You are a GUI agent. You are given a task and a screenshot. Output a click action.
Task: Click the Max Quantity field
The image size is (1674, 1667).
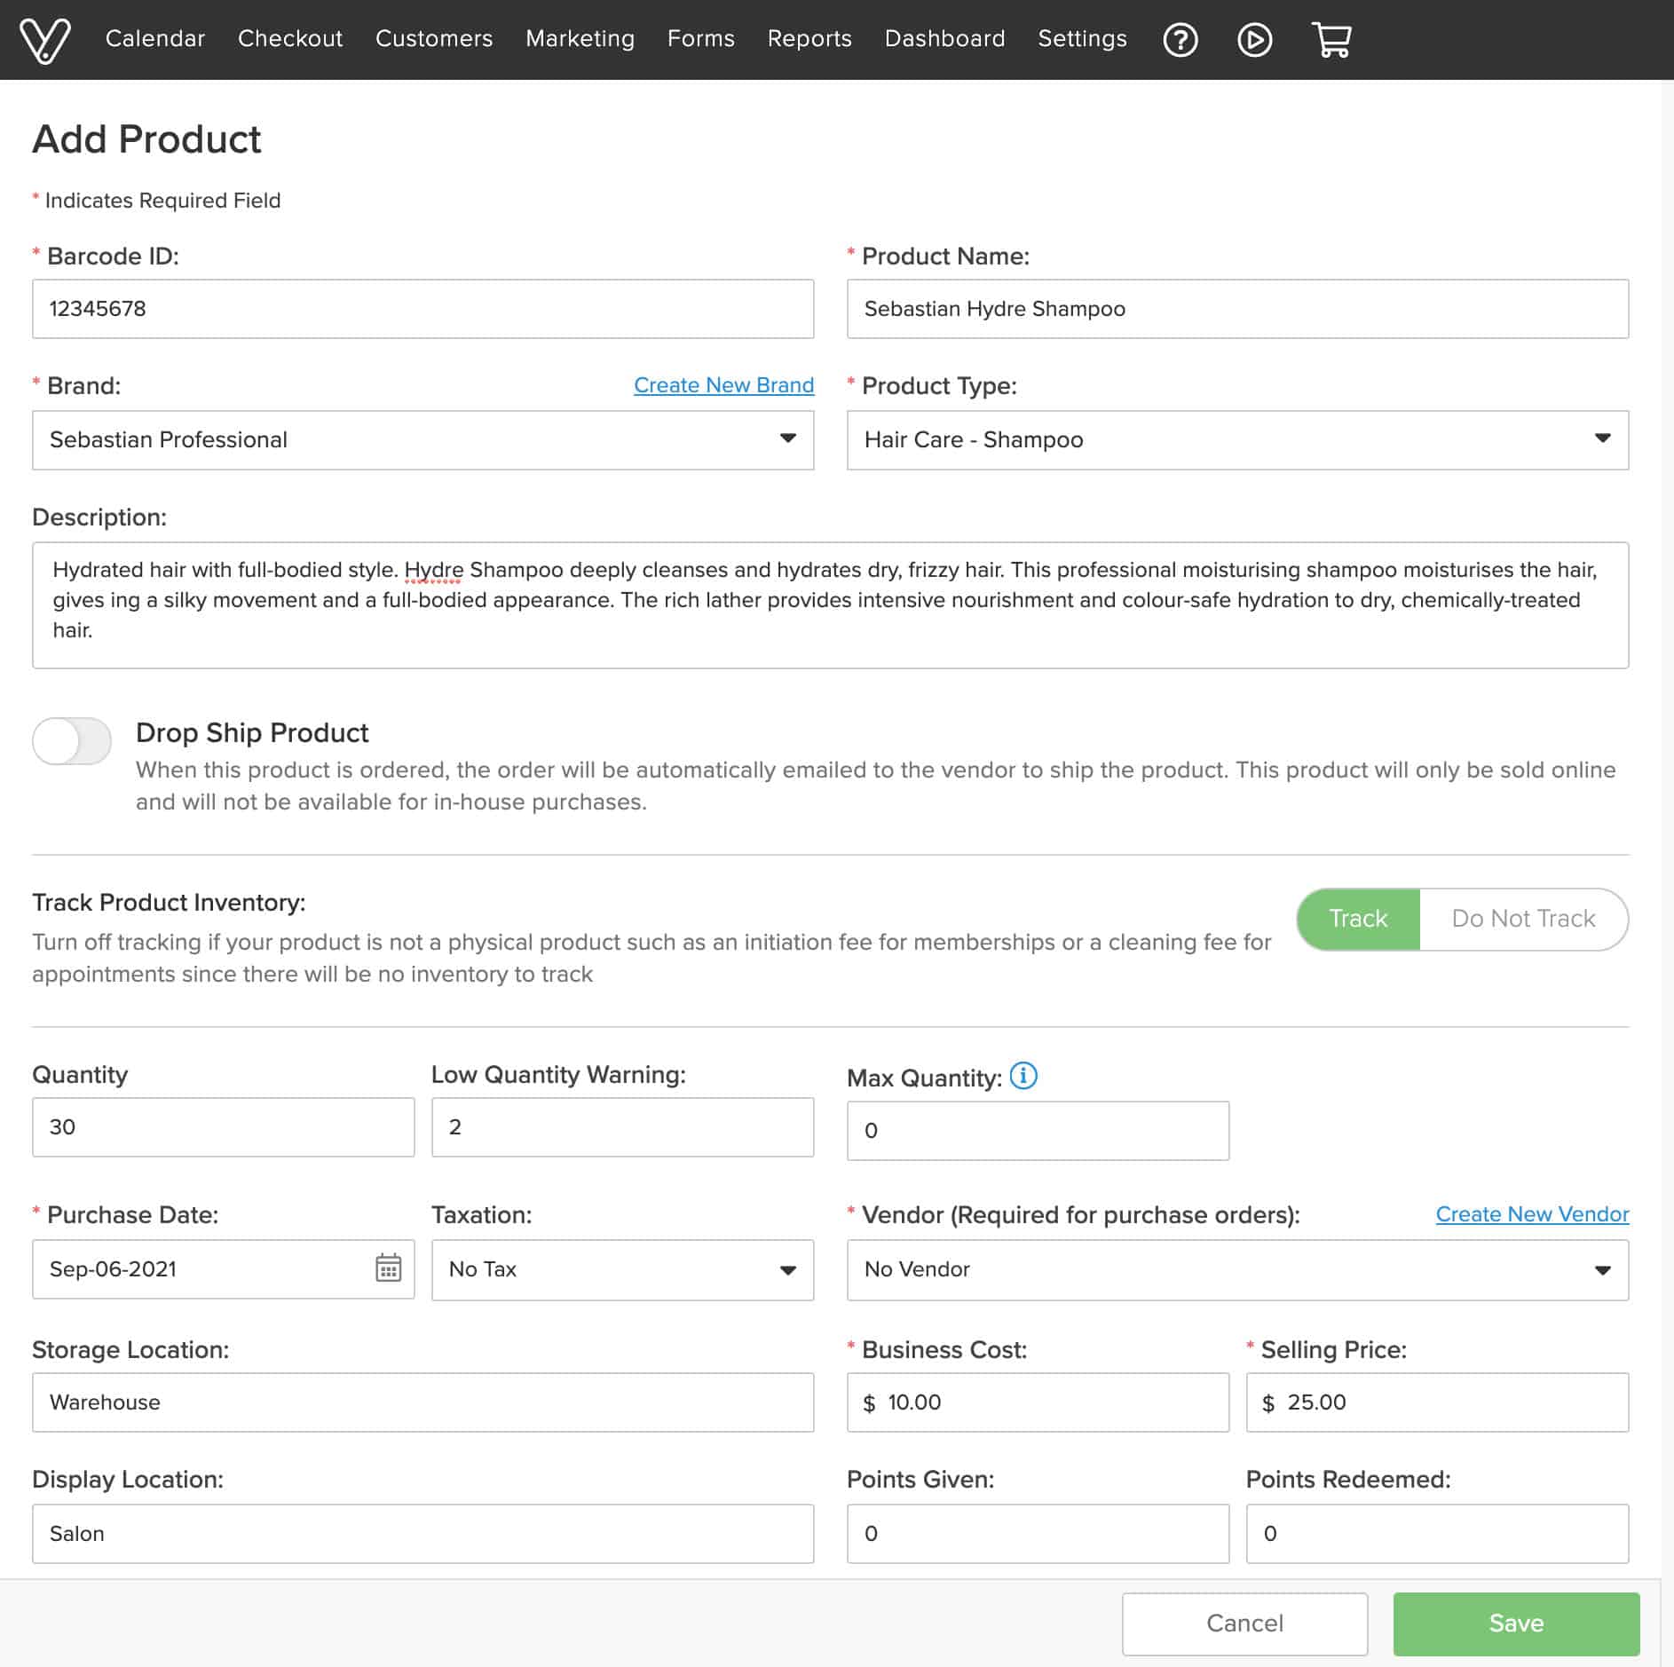[x=1038, y=1131]
